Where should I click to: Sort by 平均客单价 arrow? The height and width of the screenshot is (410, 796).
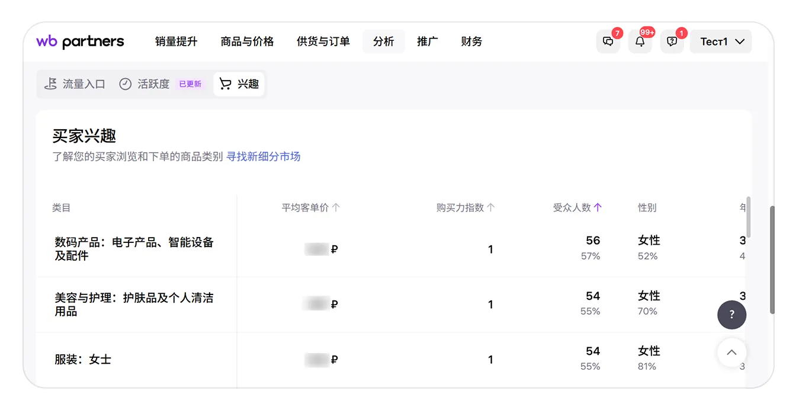coord(336,207)
